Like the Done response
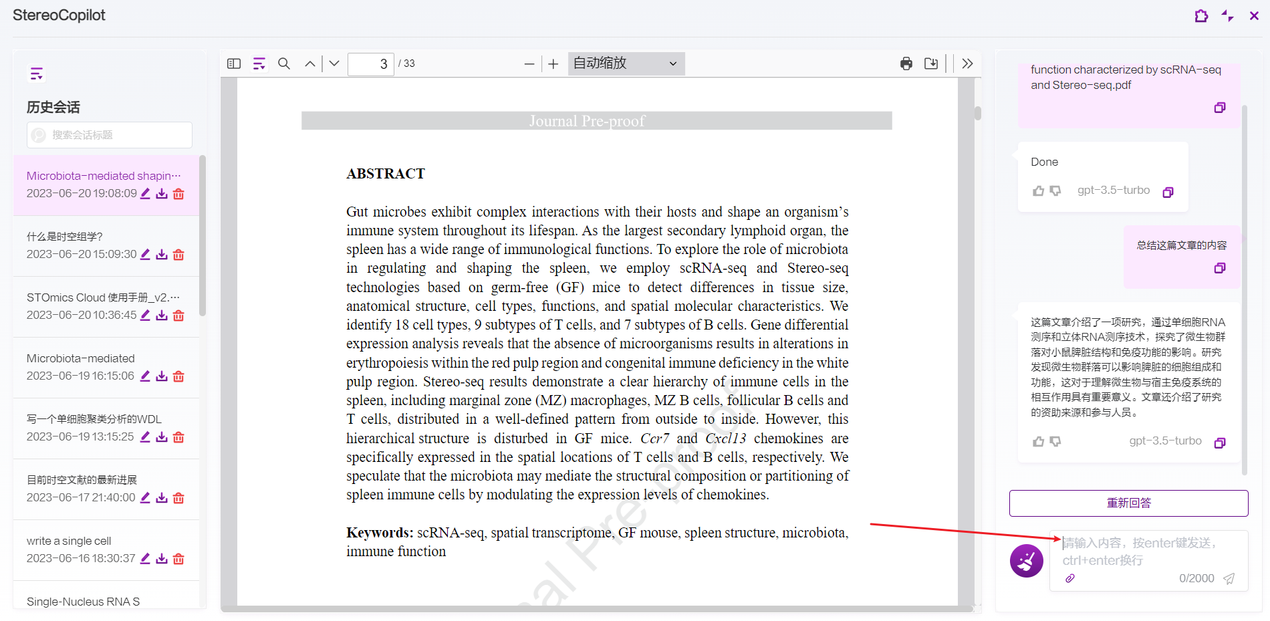This screenshot has height=621, width=1270. [1038, 191]
